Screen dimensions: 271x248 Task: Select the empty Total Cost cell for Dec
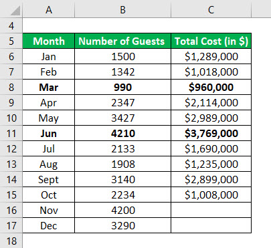(x=211, y=225)
